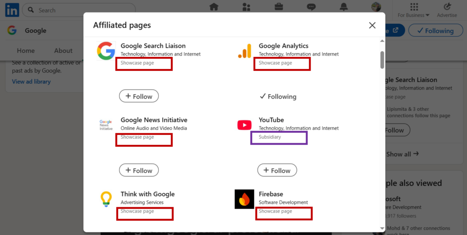Follow the YouTube page

coord(277,170)
